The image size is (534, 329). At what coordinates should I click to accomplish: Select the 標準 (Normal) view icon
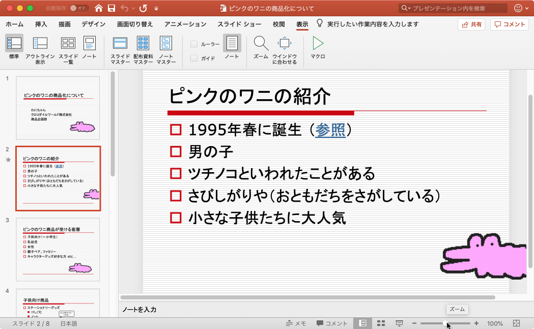(x=14, y=43)
